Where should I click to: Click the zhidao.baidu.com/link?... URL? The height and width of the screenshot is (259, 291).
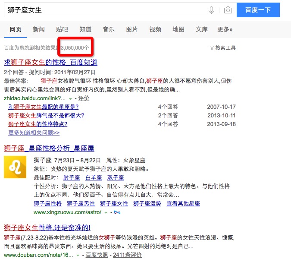coord(35,98)
